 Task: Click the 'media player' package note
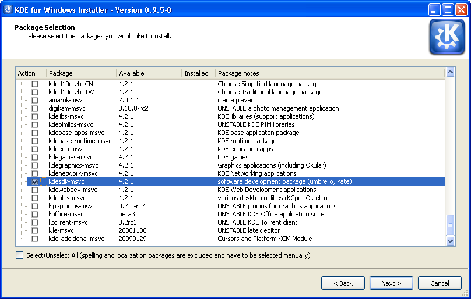pyautogui.click(x=235, y=100)
